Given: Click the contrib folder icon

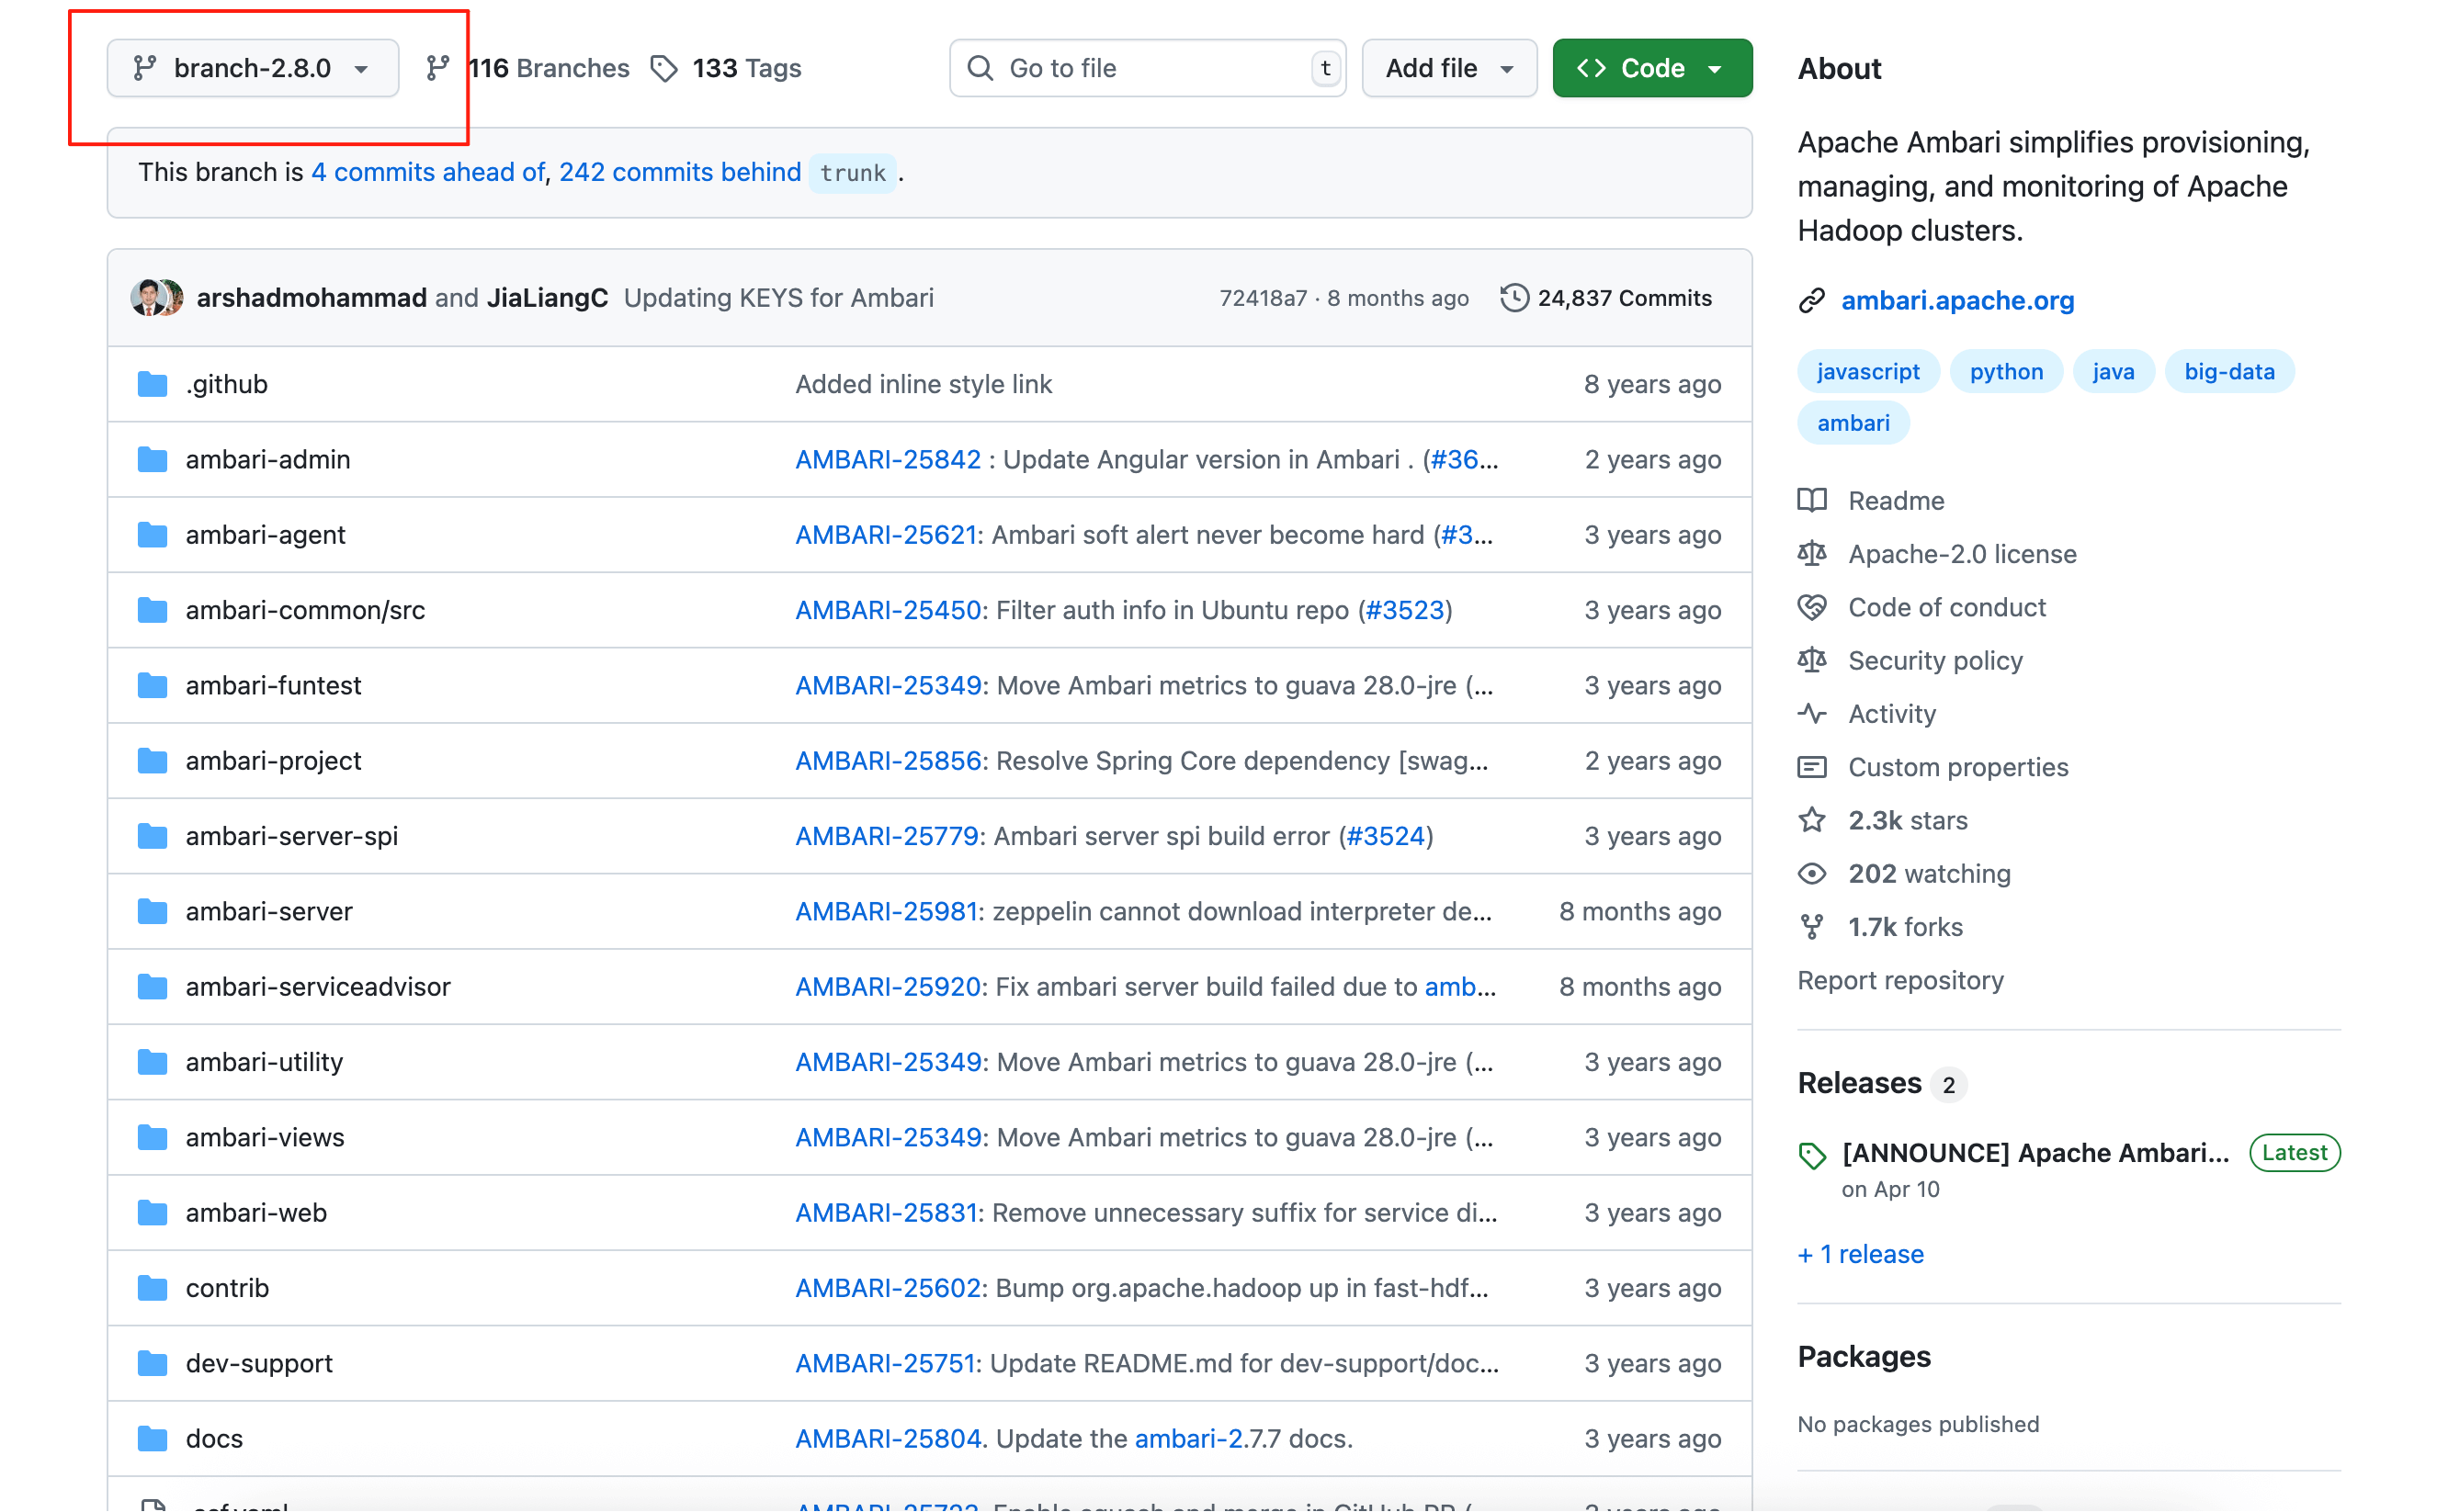Looking at the screenshot, I should 152,1288.
